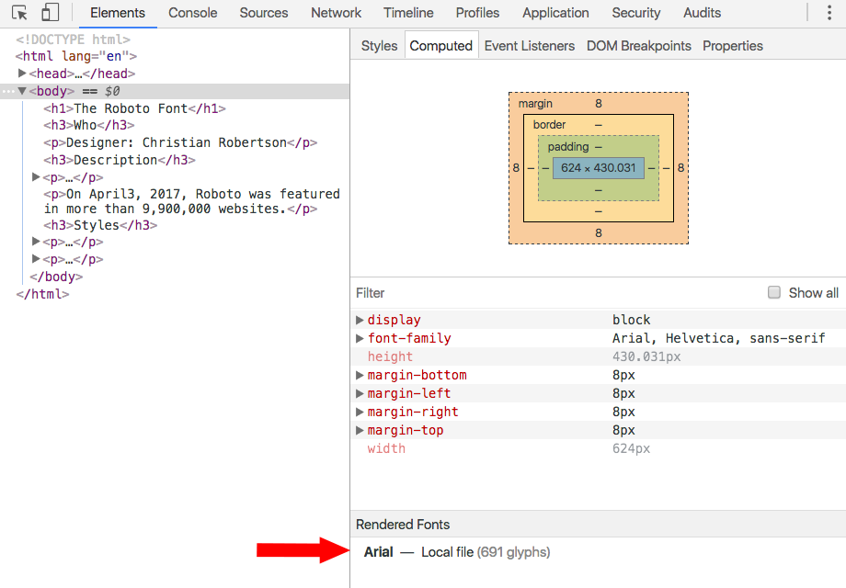
Task: Select the html lang="en" node
Action: pos(76,56)
